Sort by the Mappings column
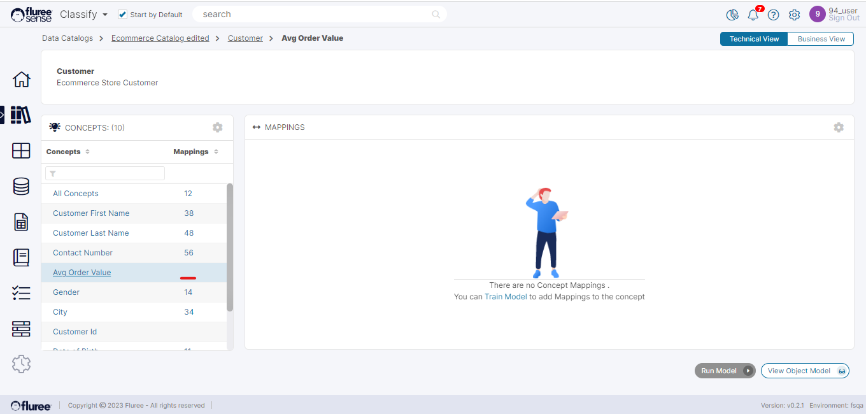The image size is (866, 414). (x=216, y=152)
